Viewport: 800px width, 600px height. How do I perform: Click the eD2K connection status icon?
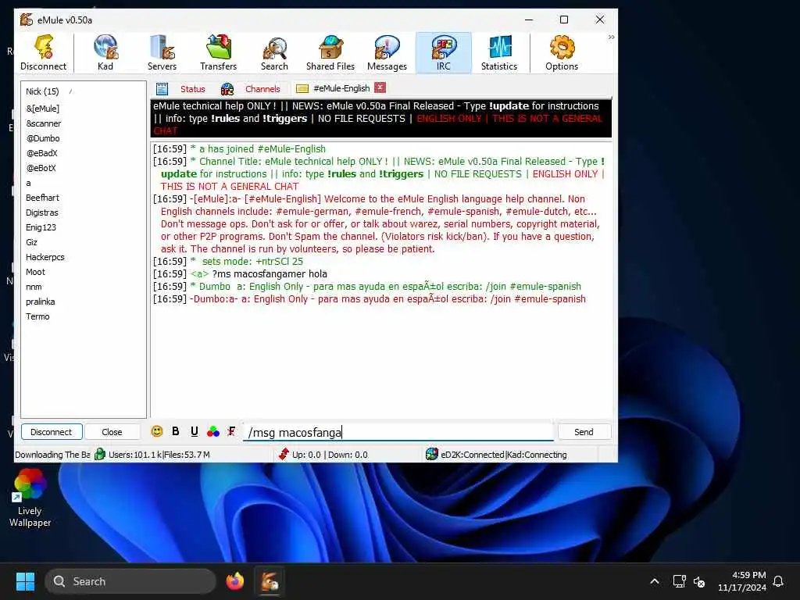[431, 454]
